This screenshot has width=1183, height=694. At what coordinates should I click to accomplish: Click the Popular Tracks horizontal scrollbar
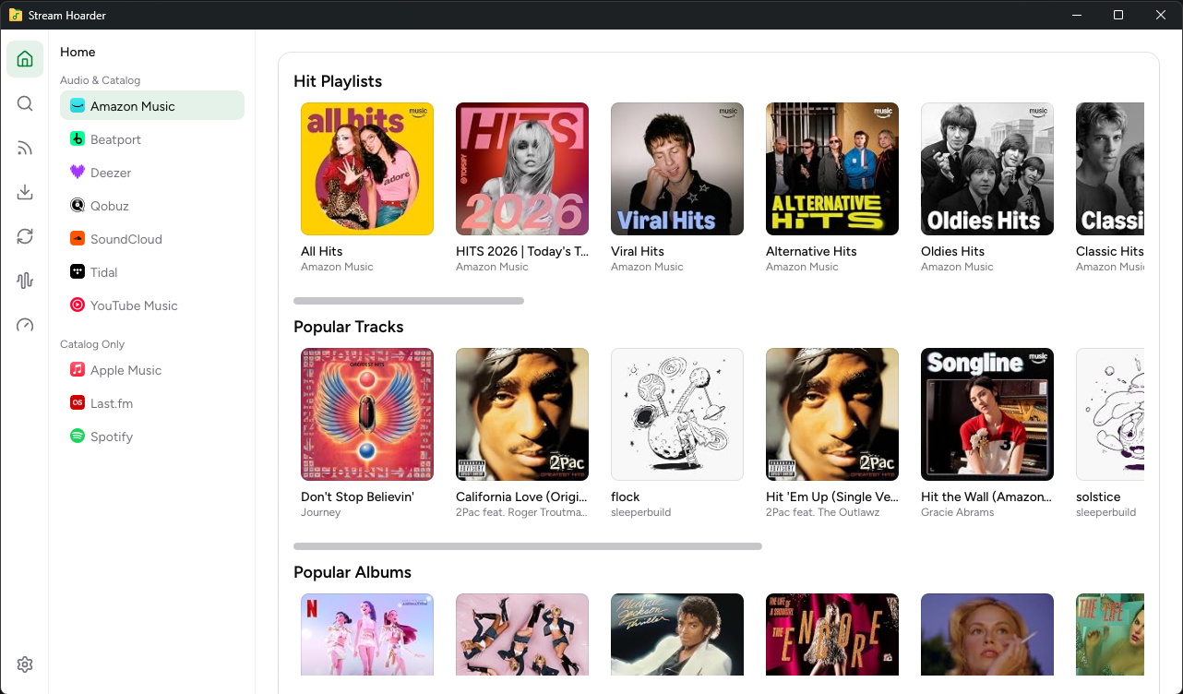coord(528,546)
